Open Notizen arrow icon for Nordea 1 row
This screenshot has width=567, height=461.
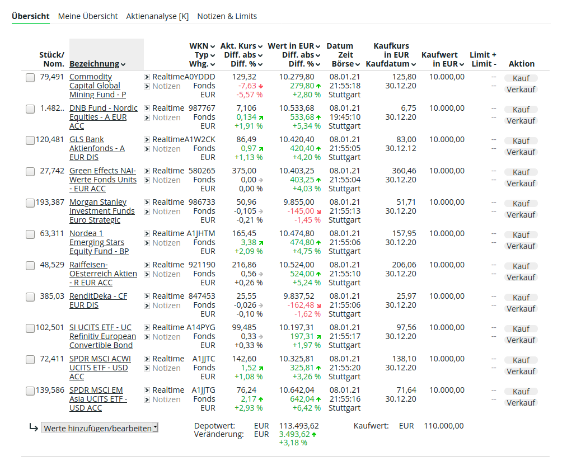coord(147,243)
